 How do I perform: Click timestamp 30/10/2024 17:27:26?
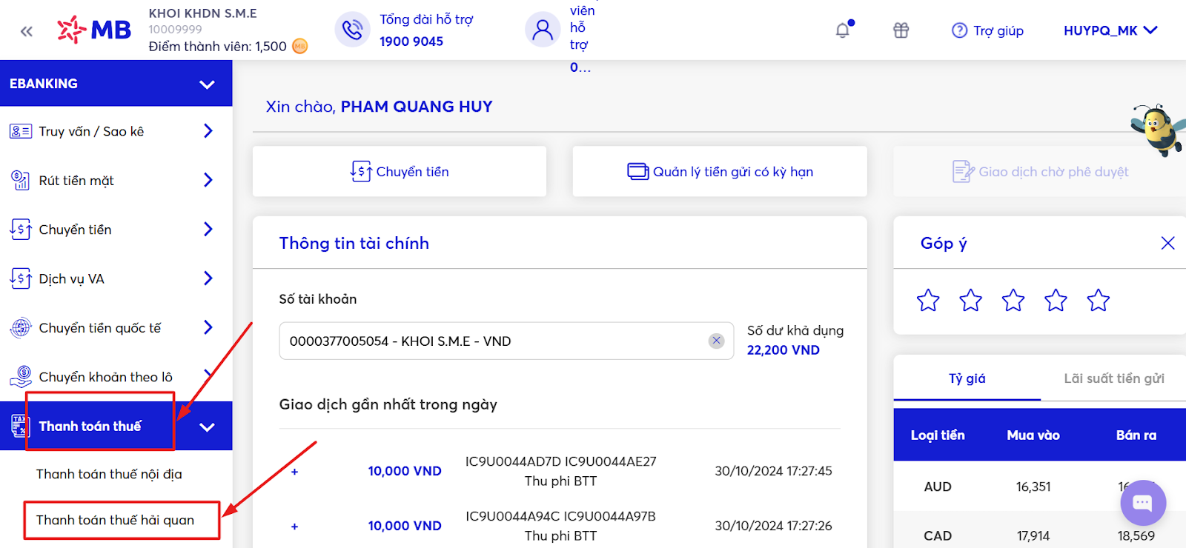(773, 526)
